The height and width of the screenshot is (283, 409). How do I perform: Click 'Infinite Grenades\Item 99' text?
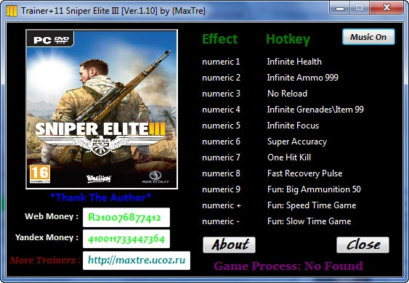[315, 110]
